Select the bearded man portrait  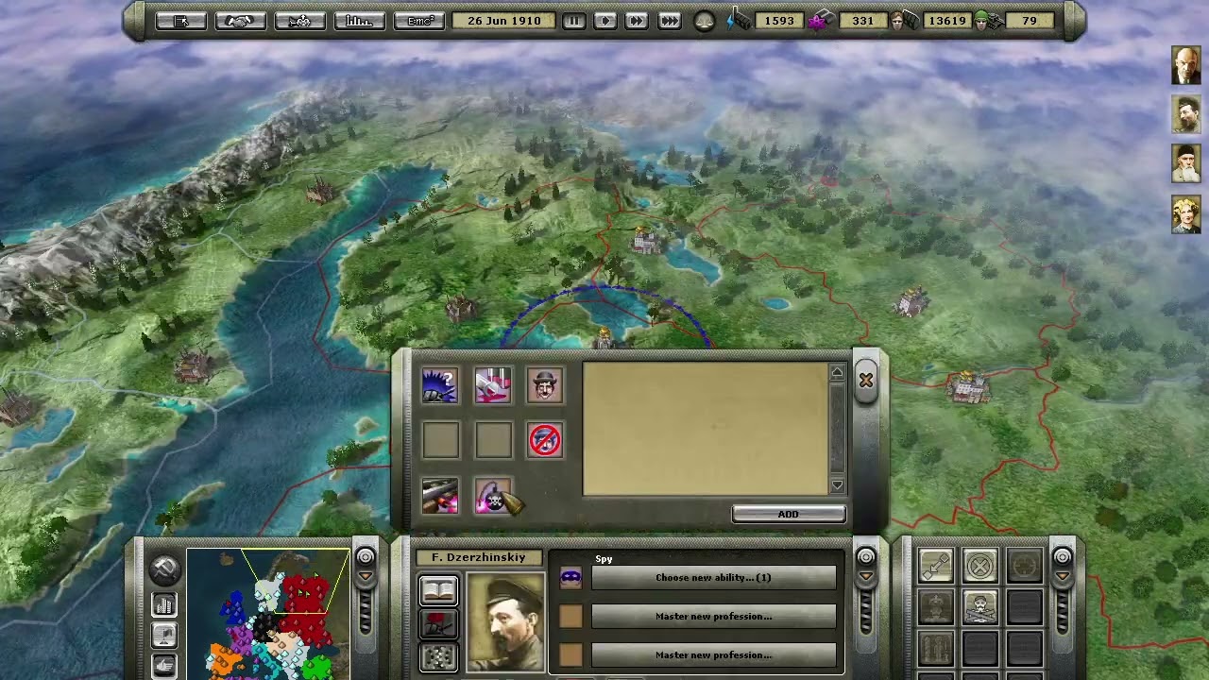click(x=1186, y=114)
